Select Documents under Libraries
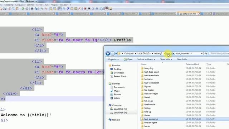Viewport: 229px width, 129px height. point(119,87)
